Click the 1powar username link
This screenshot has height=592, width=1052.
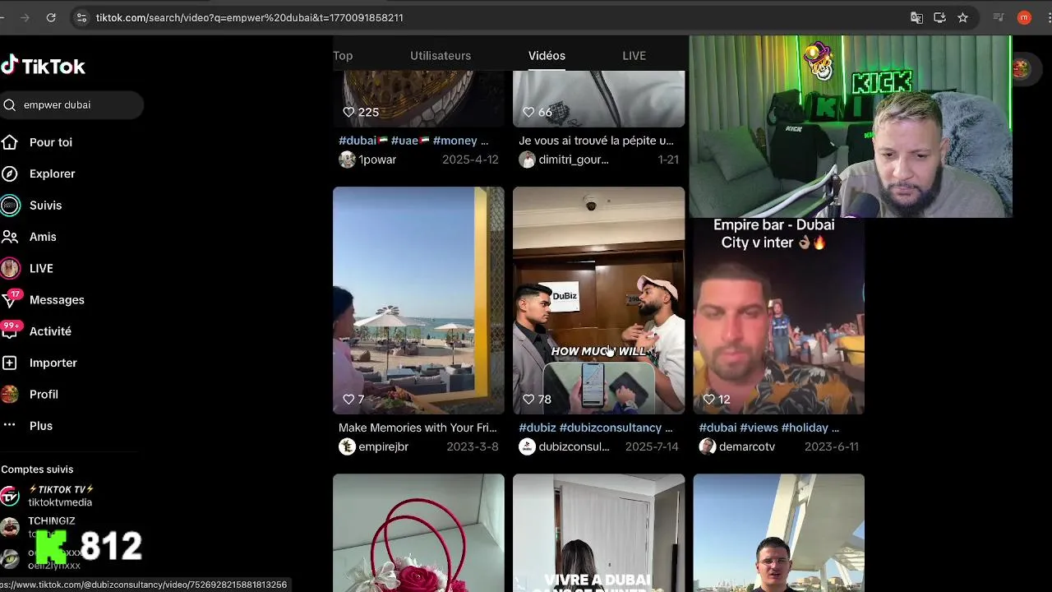(x=377, y=160)
